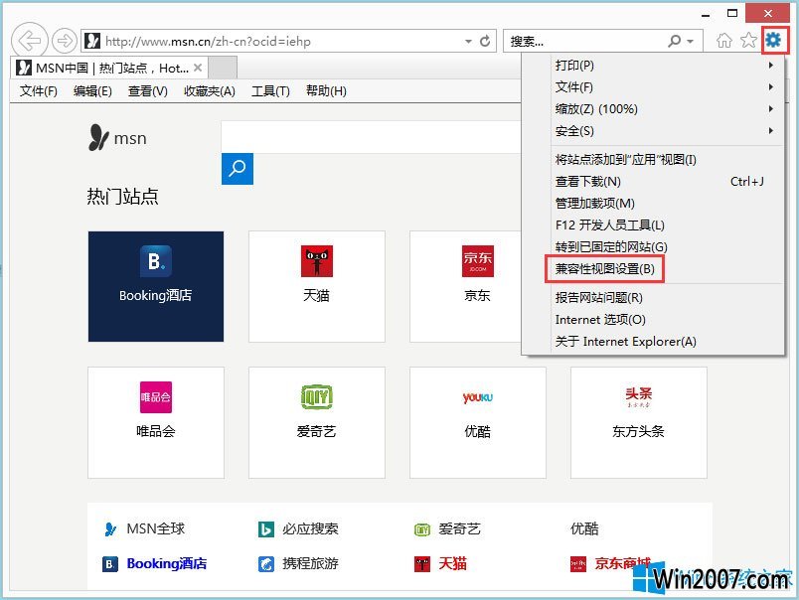Open the 东方头条 tile

pos(638,422)
